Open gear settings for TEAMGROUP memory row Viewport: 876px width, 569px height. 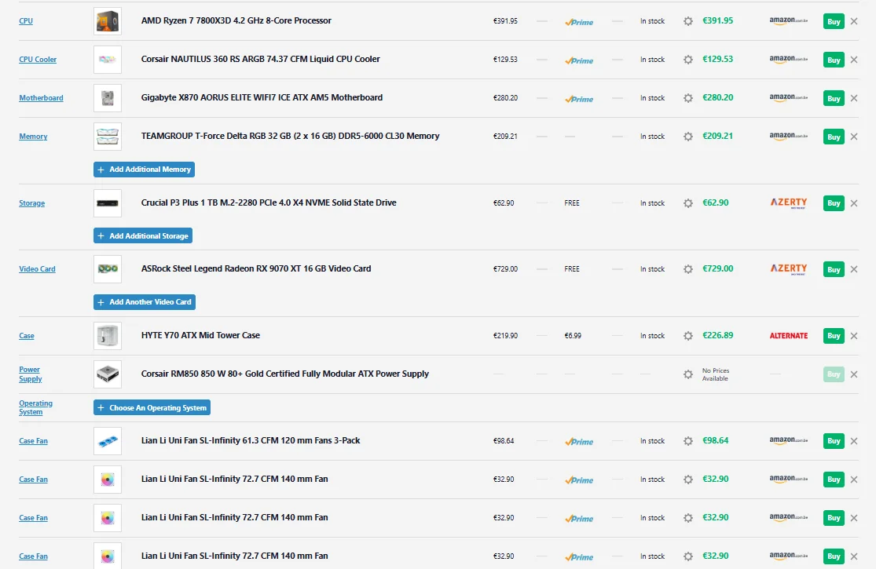(x=688, y=137)
